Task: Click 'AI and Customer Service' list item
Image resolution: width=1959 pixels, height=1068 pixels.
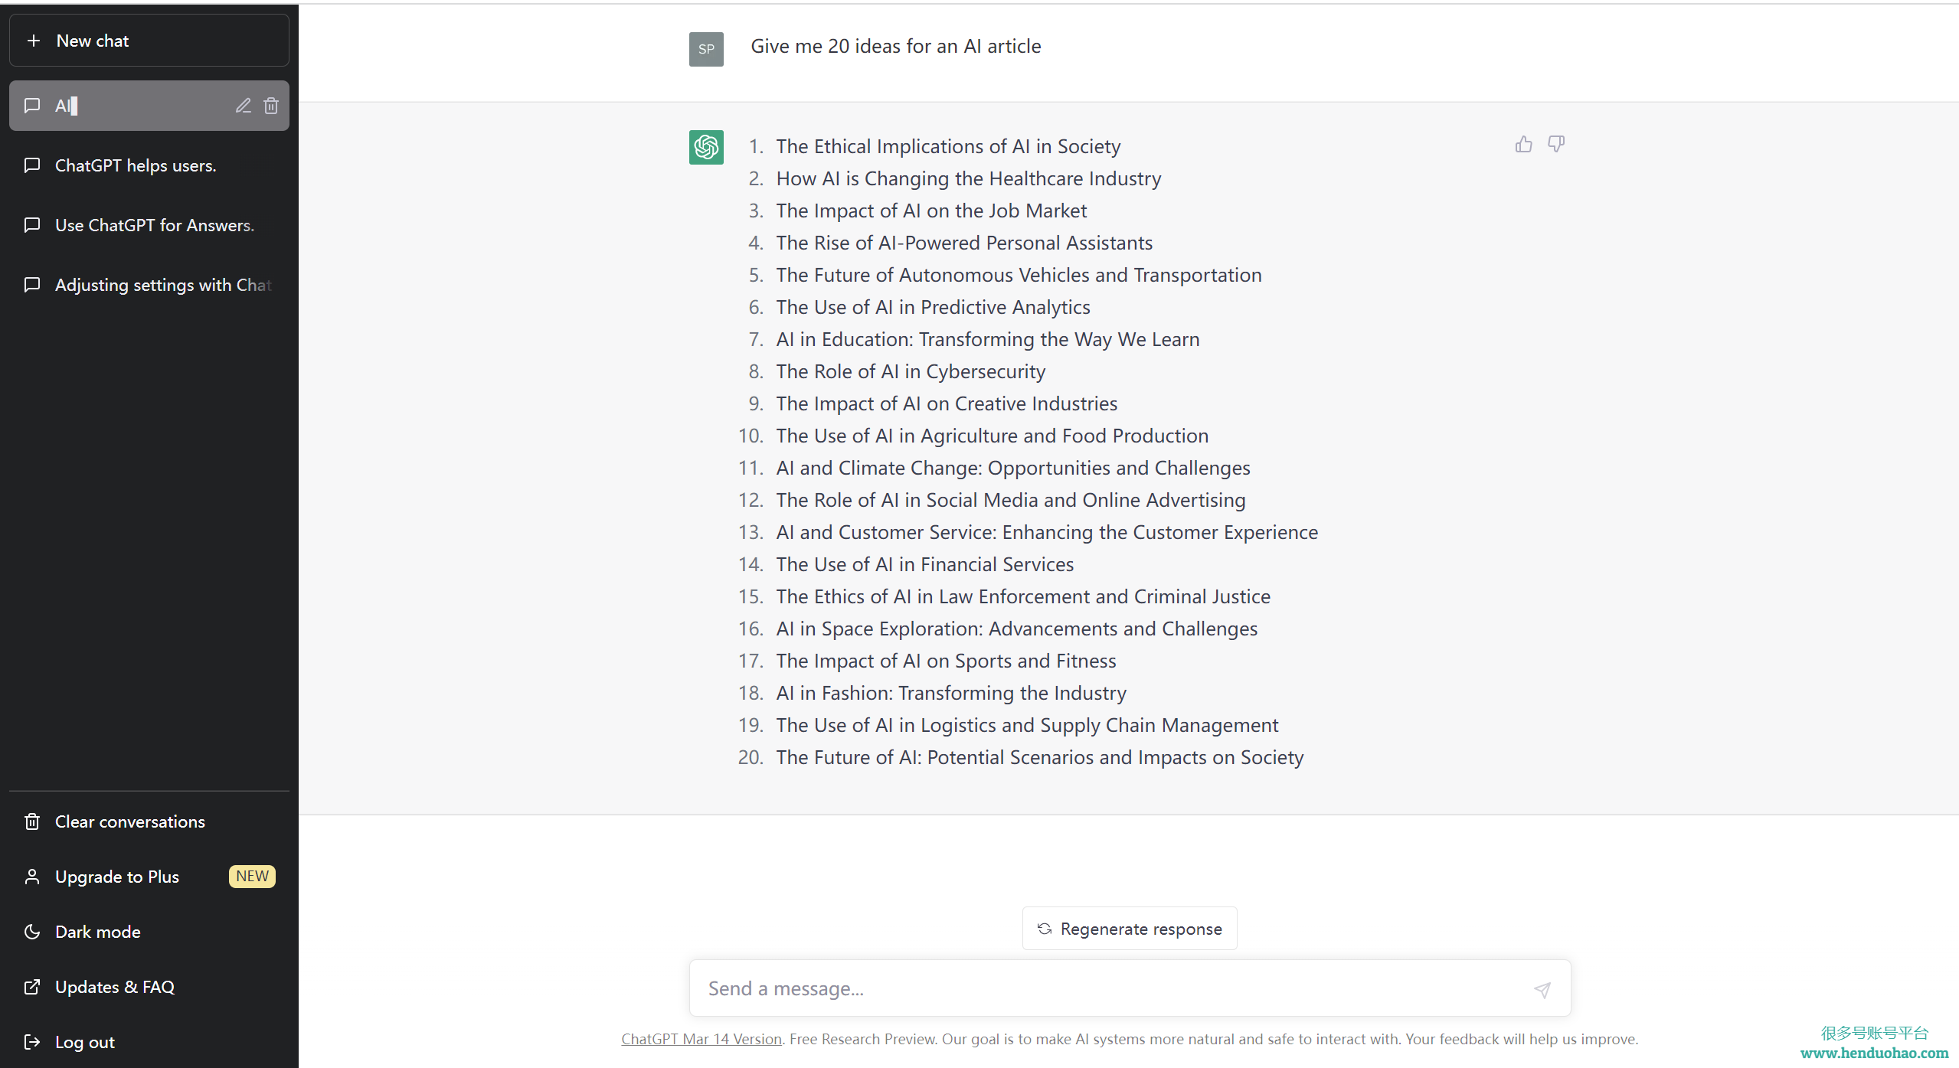Action: coord(1047,532)
